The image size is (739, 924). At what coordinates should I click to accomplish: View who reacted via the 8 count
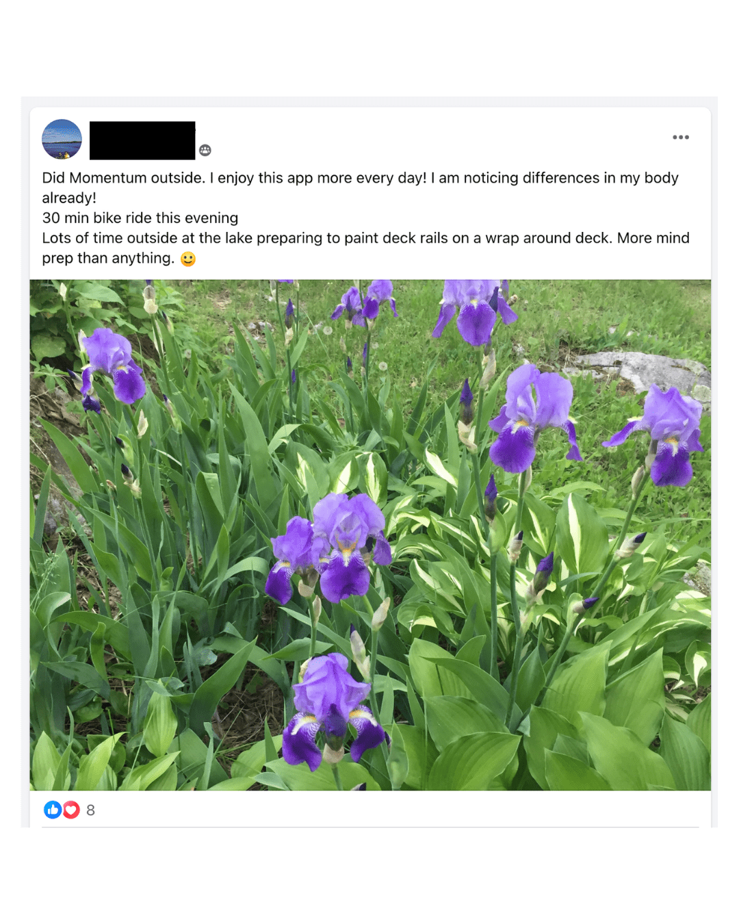(90, 810)
